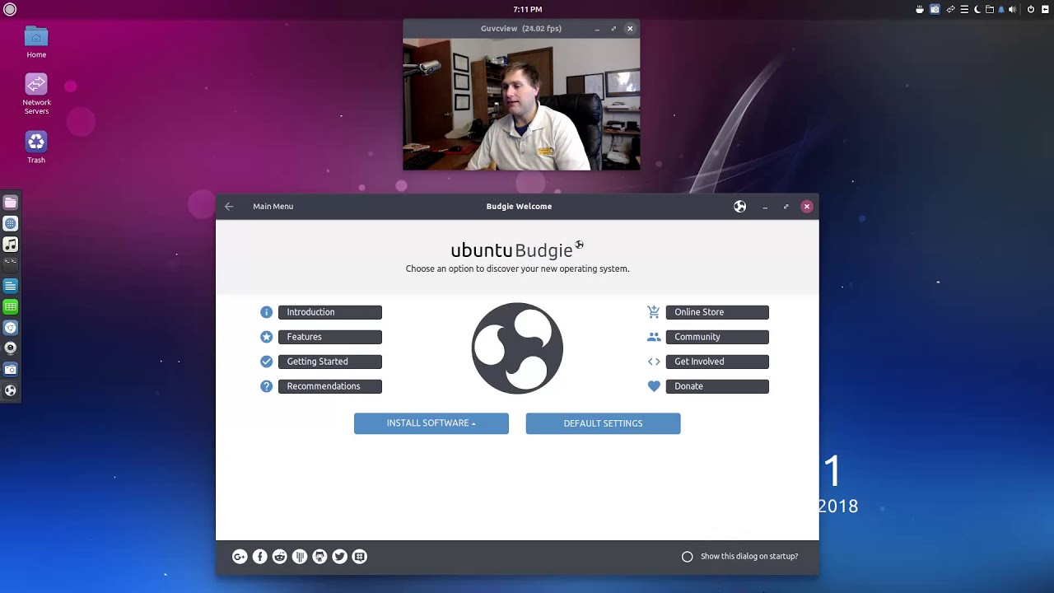Viewport: 1054px width, 593px height.
Task: Open the IRC chat hashtag icon
Action: [360, 557]
